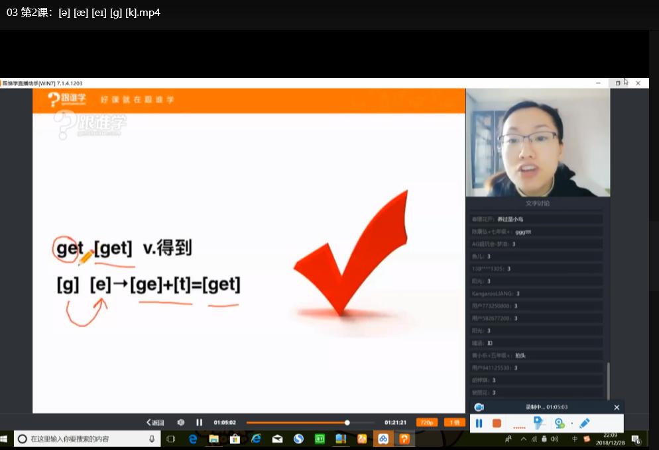Viewport: 659px width, 450px height.
Task: Select the blue pencil annotation tool
Action: pyautogui.click(x=585, y=423)
